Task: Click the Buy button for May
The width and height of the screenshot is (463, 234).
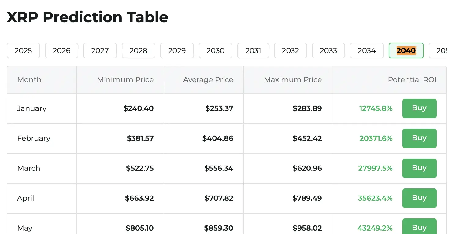Action: [419, 227]
